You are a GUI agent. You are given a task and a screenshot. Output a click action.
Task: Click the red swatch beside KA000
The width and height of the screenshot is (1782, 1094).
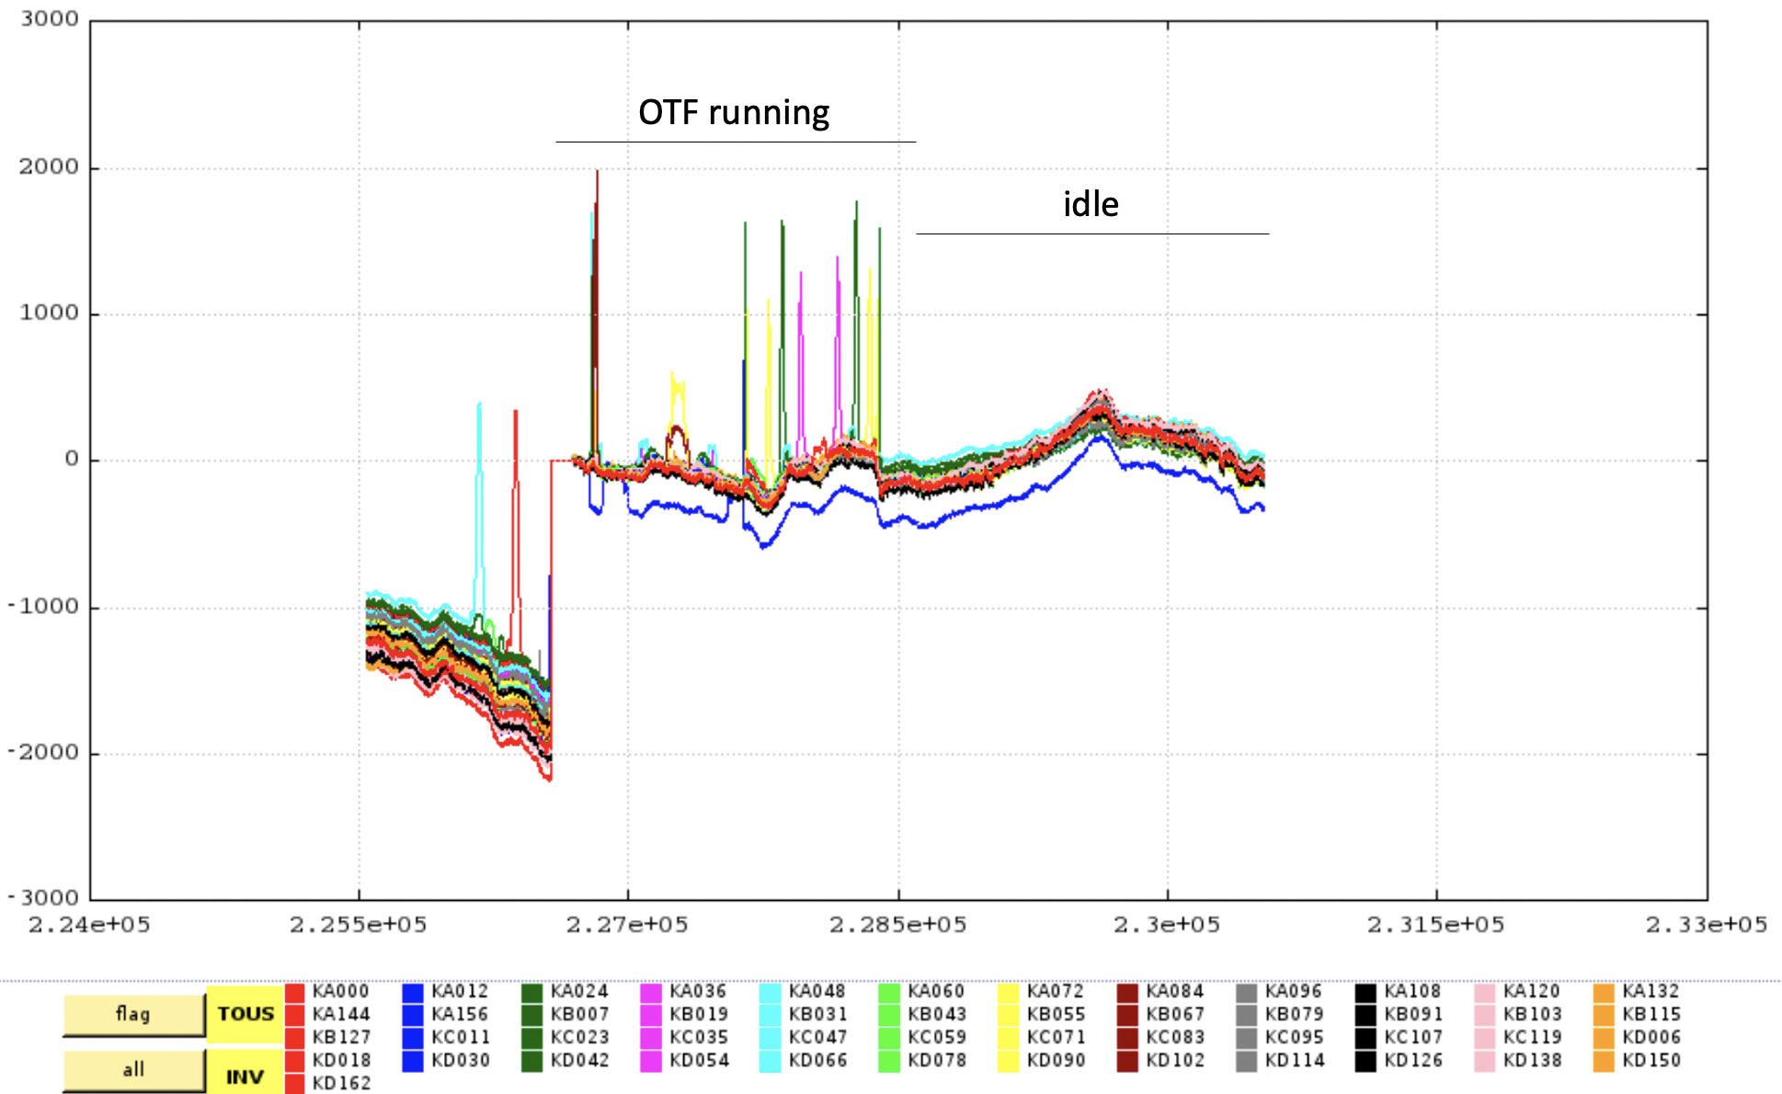click(x=294, y=992)
